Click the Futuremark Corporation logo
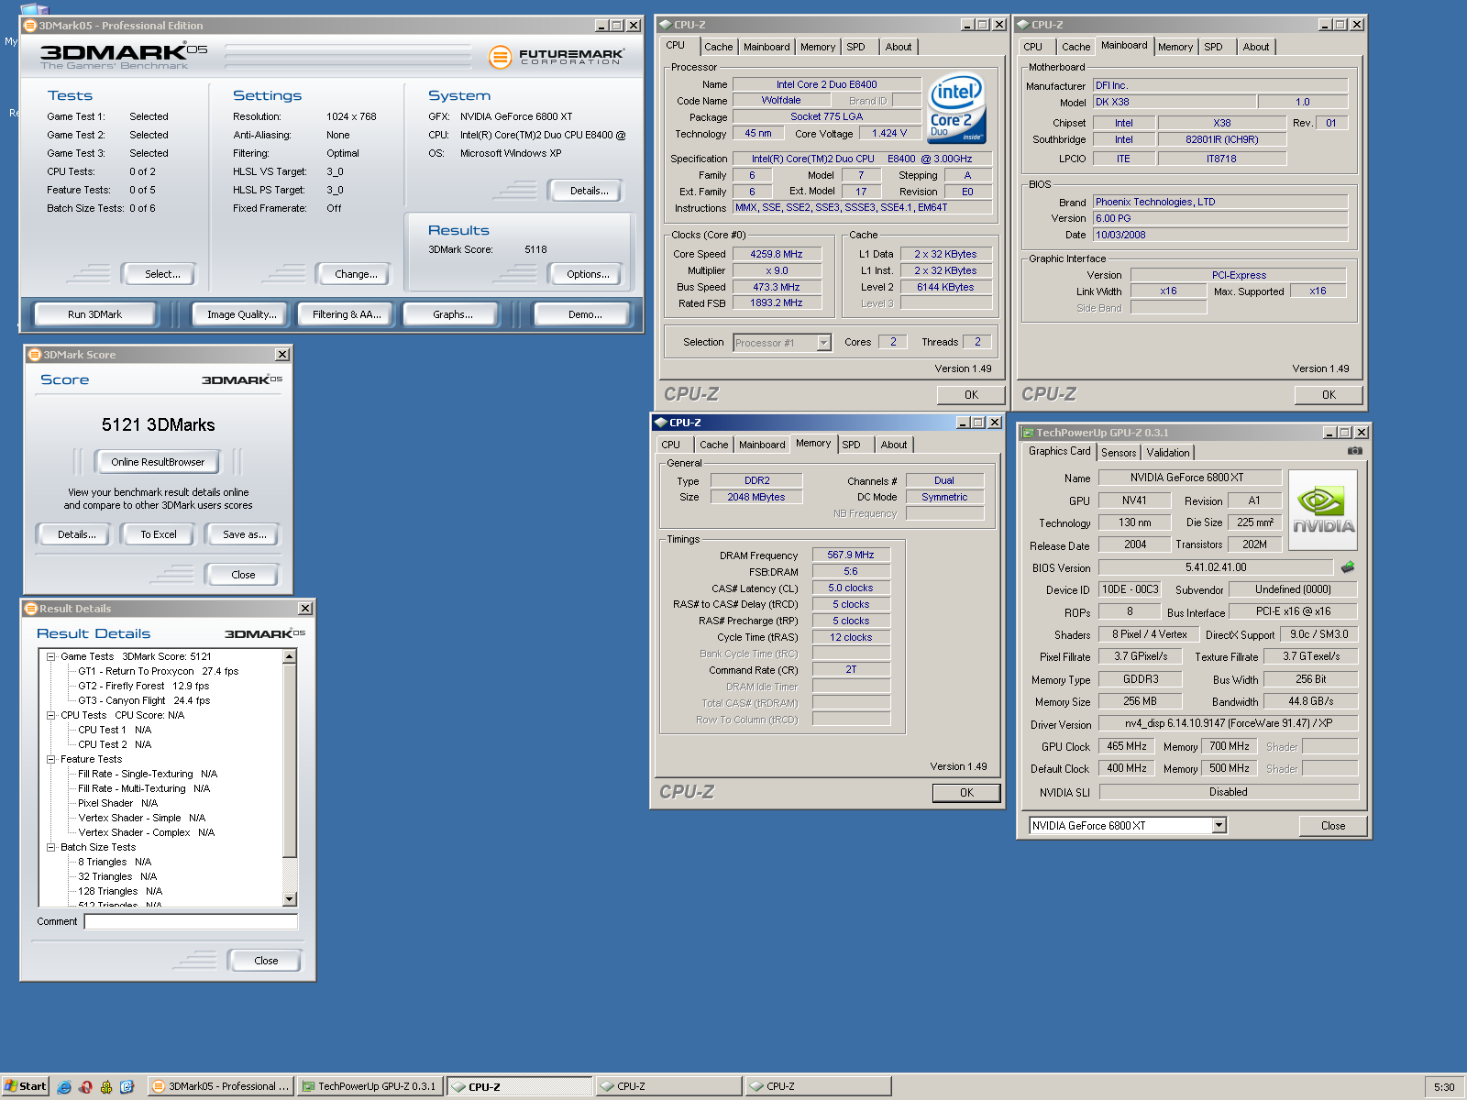The height and width of the screenshot is (1100, 1467). (557, 57)
